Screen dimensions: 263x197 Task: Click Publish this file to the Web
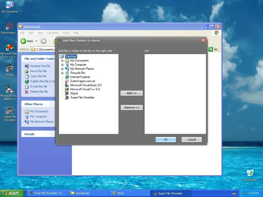43,81
